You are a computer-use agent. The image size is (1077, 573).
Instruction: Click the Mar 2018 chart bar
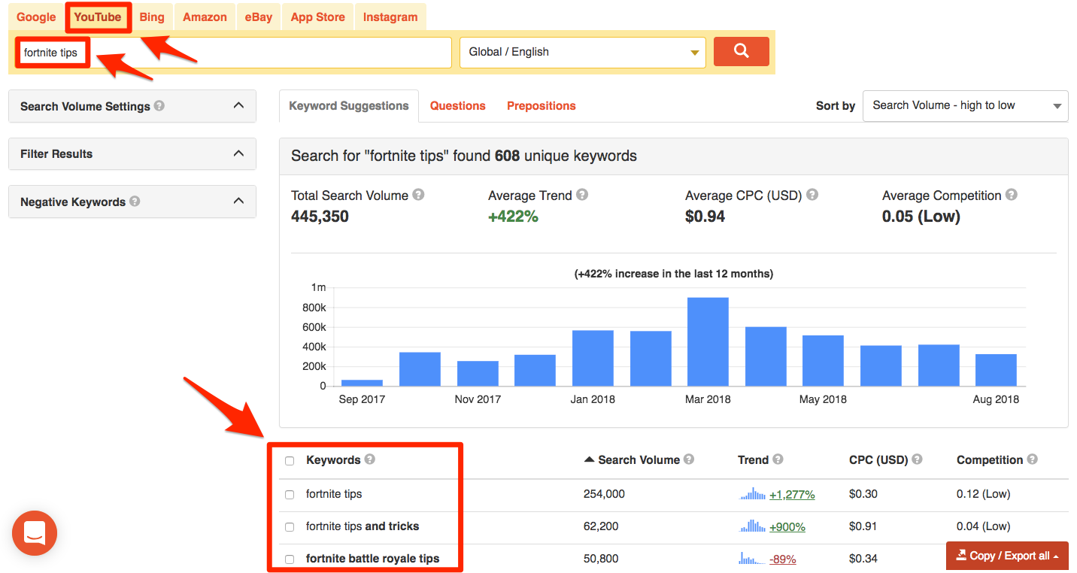click(708, 342)
